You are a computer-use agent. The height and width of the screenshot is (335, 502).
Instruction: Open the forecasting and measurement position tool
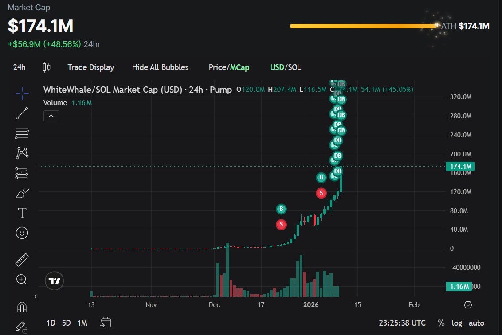[x=21, y=173]
